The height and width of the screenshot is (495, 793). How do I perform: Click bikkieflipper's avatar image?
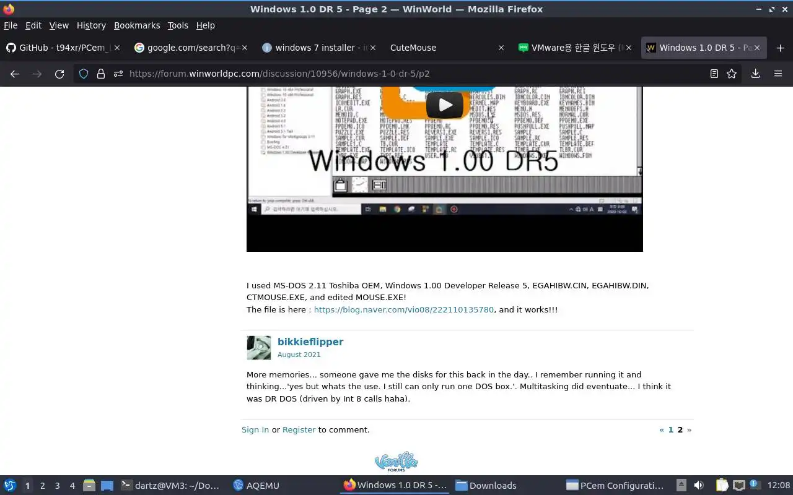pyautogui.click(x=258, y=348)
